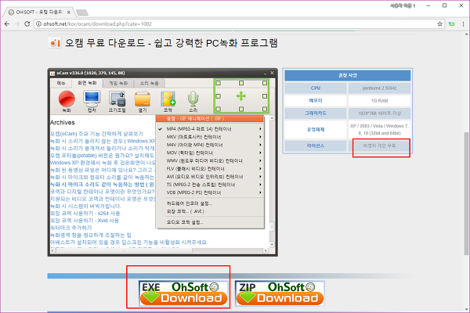
Task: Click oCam list scrollbar up arrow
Action: pos(272,119)
